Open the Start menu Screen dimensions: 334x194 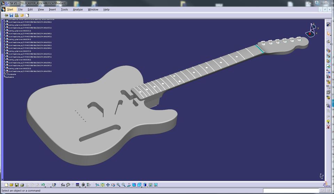tap(10, 9)
